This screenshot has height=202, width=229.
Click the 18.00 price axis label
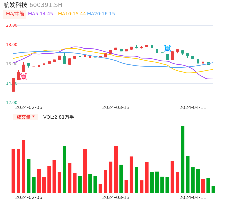pos(12,45)
